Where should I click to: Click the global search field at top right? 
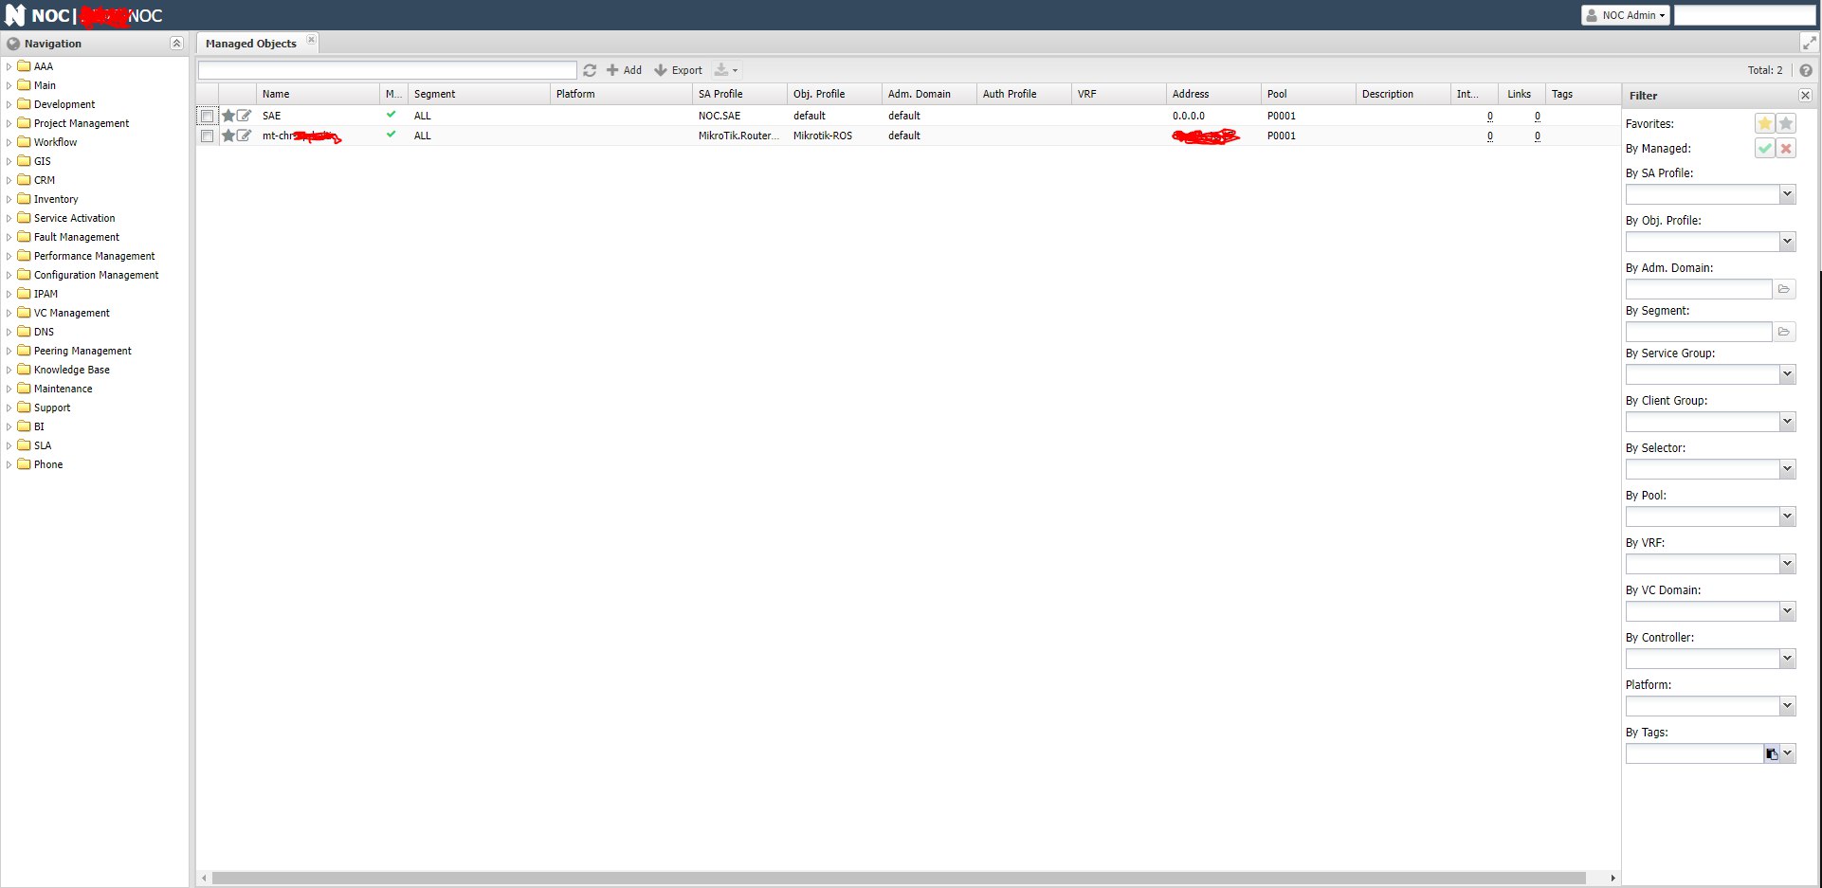1744,15
